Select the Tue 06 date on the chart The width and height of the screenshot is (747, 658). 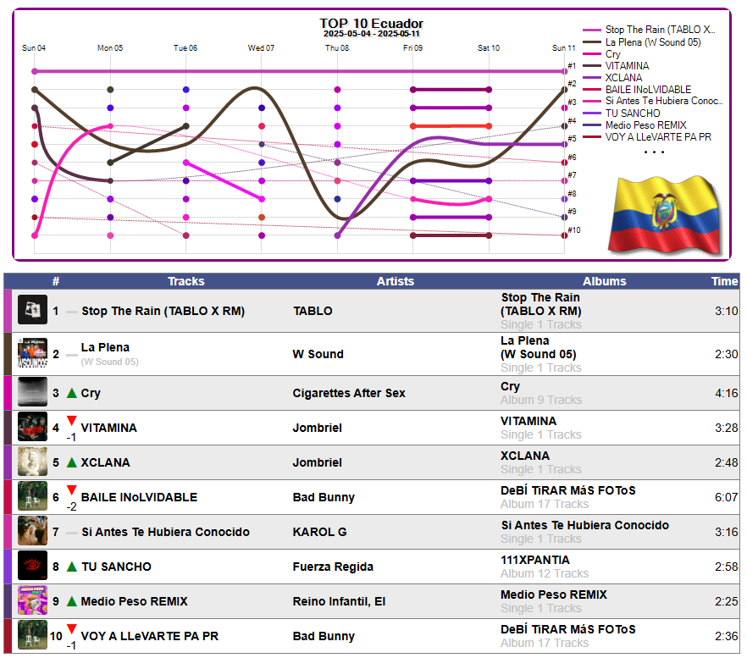pyautogui.click(x=185, y=48)
